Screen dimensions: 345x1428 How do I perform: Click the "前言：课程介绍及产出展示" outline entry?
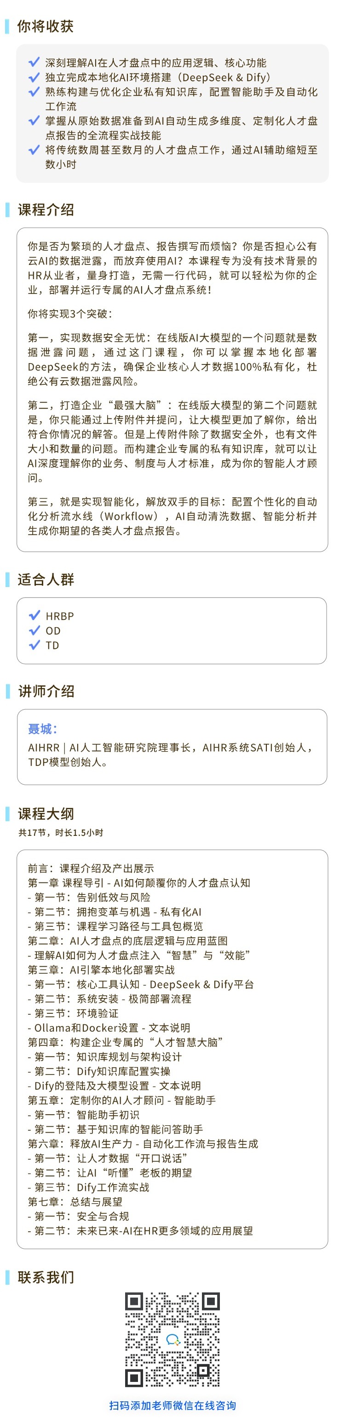pyautogui.click(x=91, y=868)
